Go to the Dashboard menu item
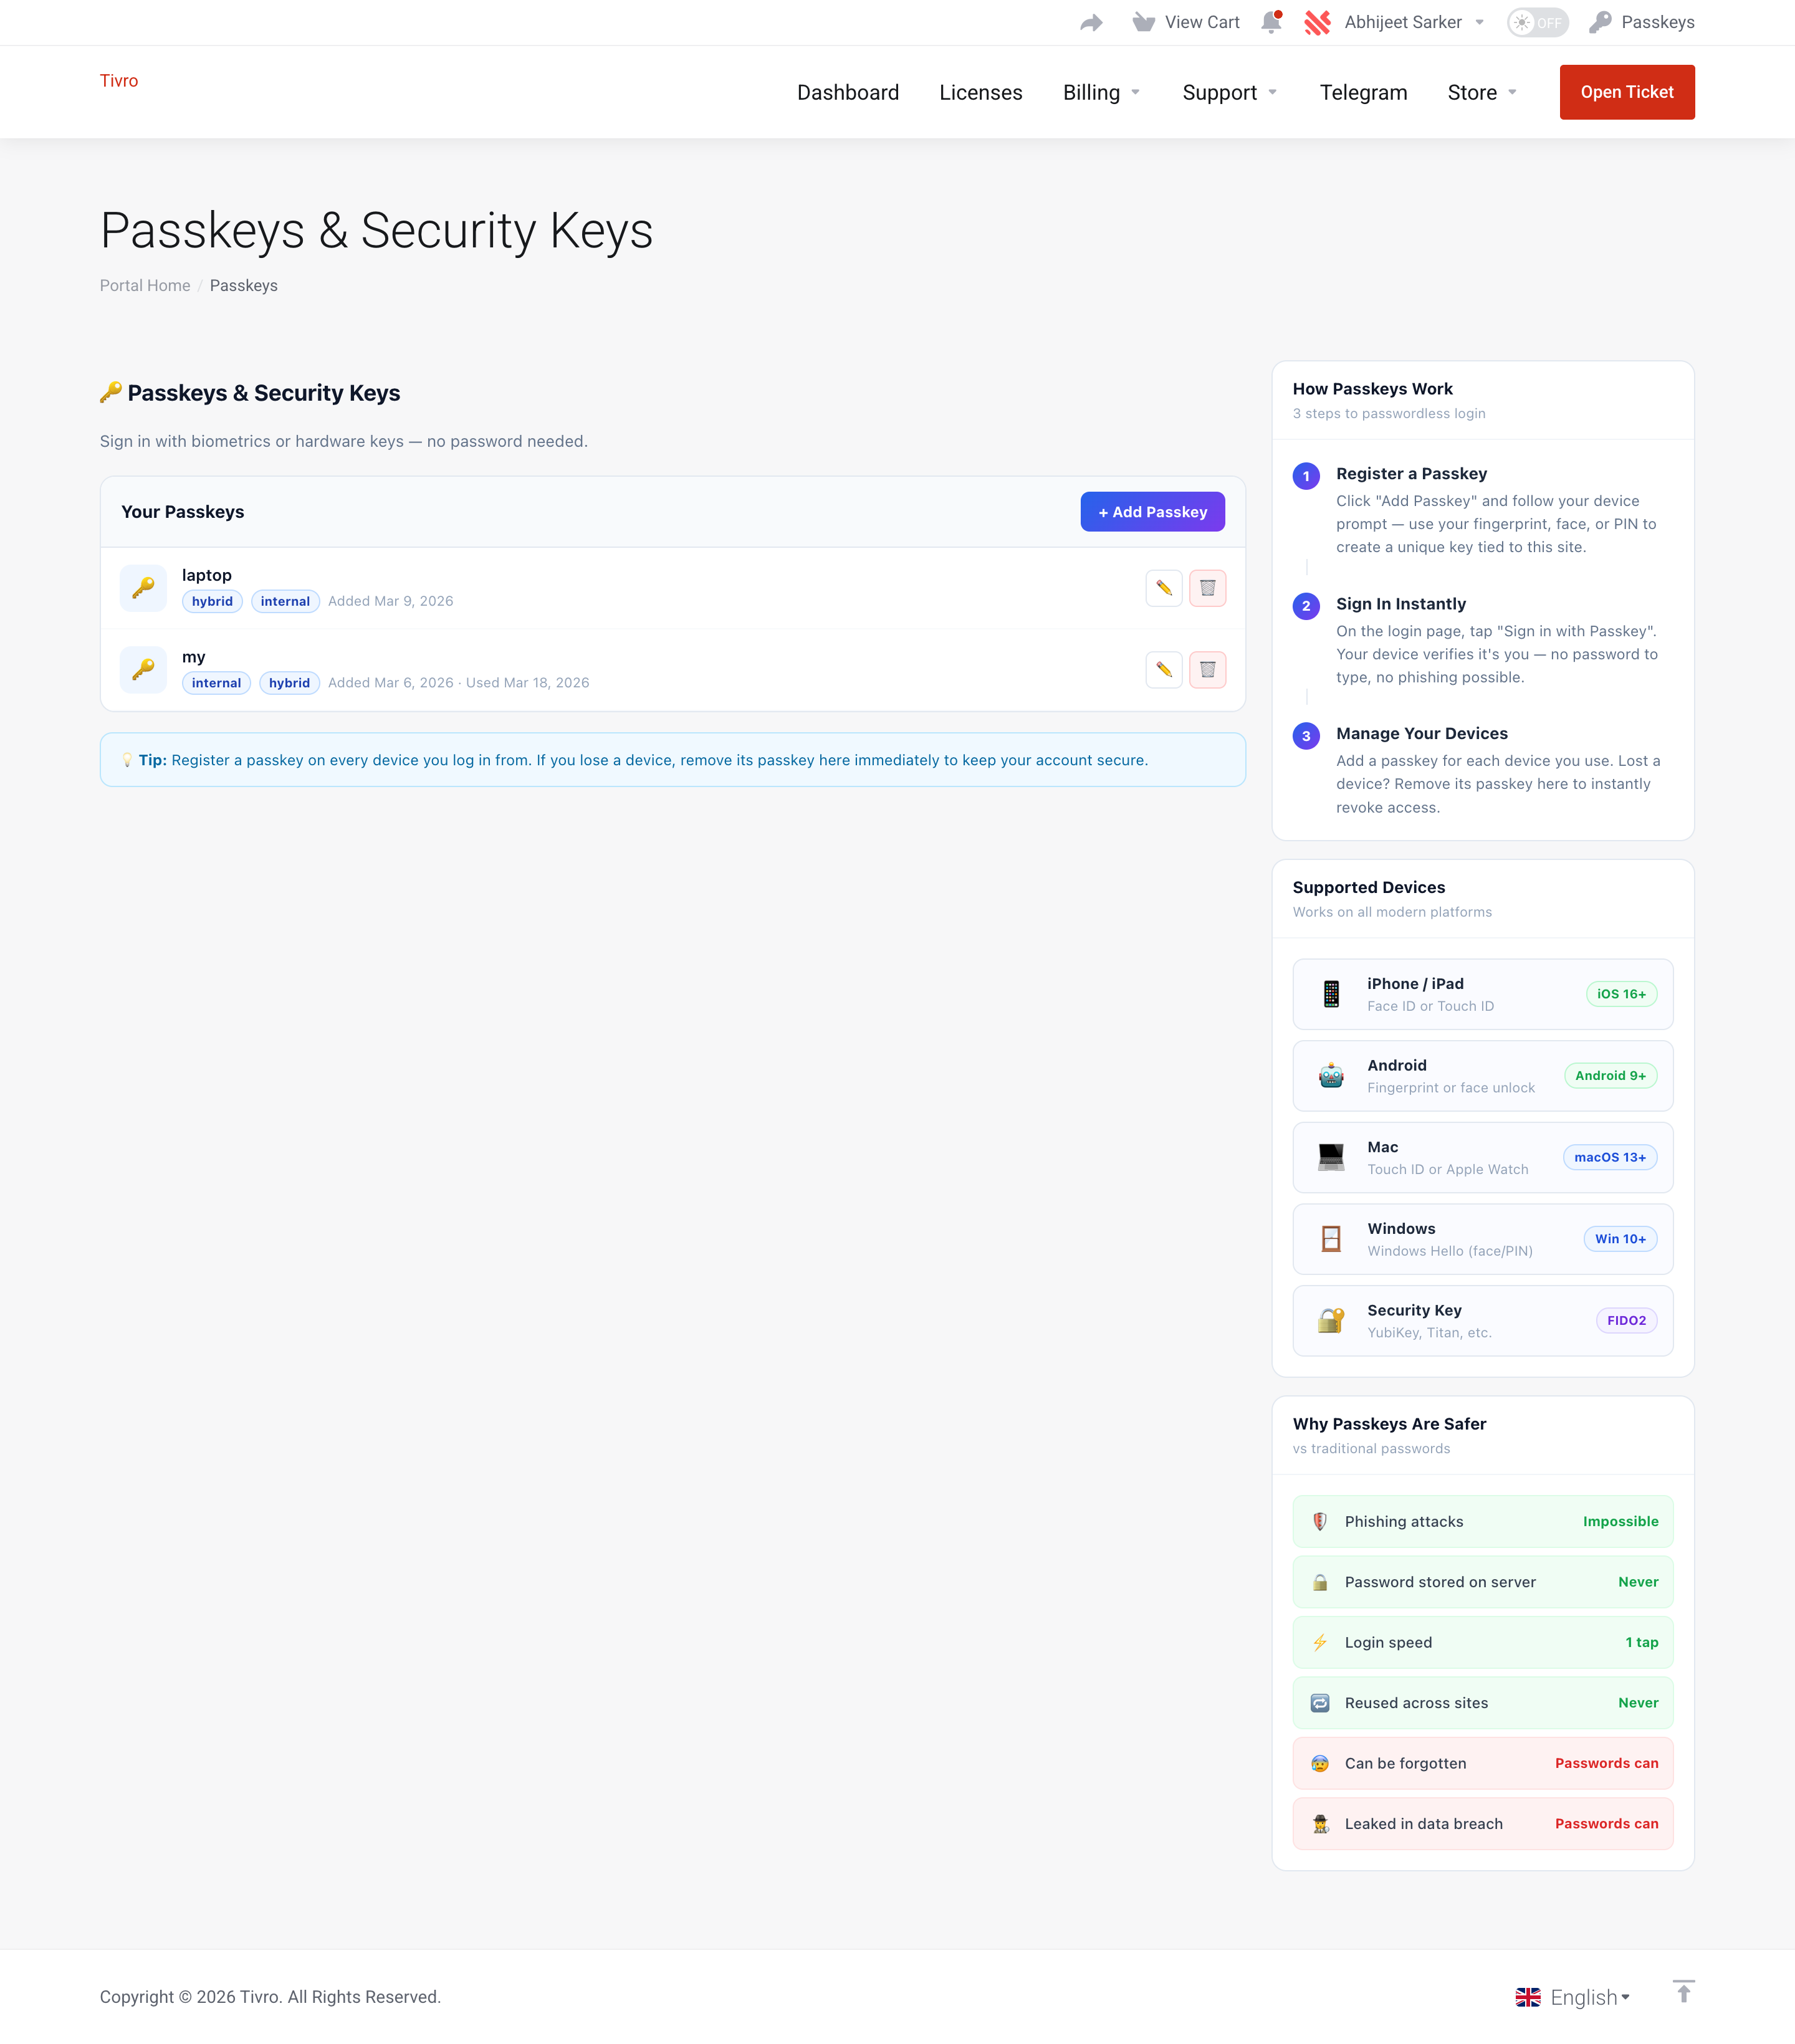 click(847, 92)
